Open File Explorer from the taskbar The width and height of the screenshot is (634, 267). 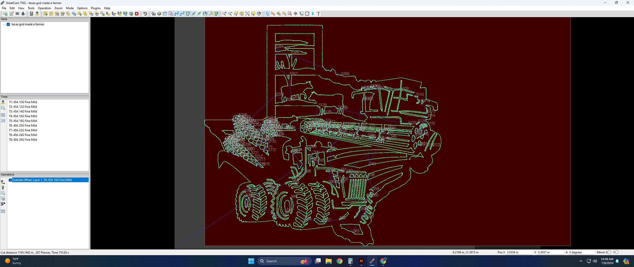(x=328, y=261)
